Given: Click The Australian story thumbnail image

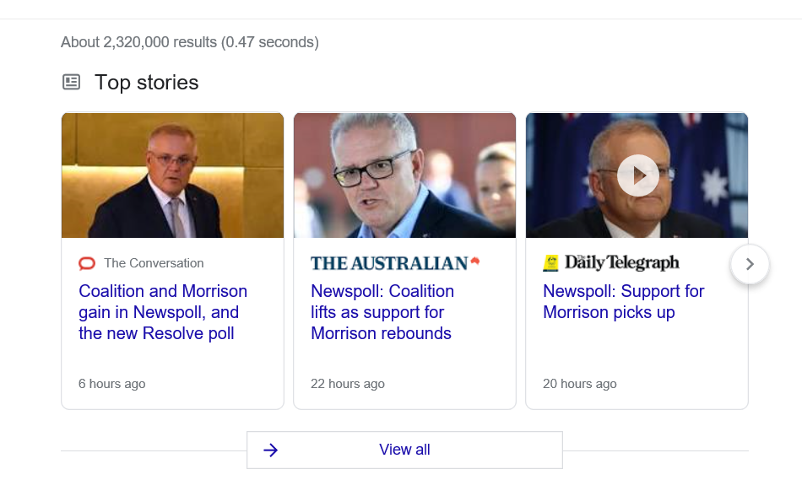Looking at the screenshot, I should pos(404,175).
